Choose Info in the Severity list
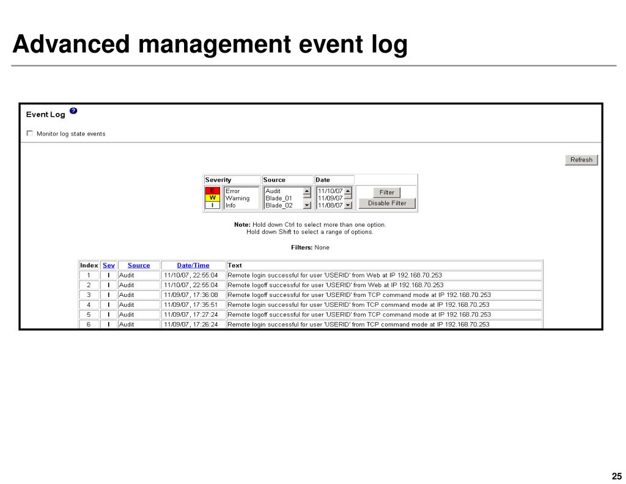This screenshot has width=626, height=484. (x=230, y=205)
